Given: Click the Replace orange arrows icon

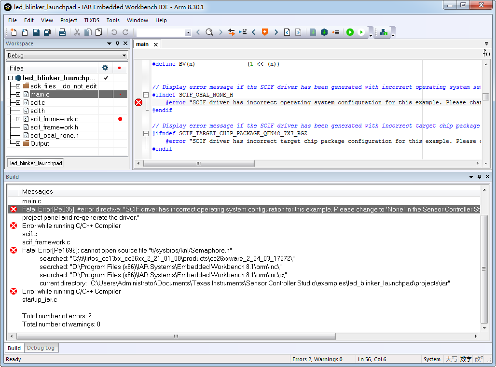Looking at the screenshot, I should click(232, 32).
